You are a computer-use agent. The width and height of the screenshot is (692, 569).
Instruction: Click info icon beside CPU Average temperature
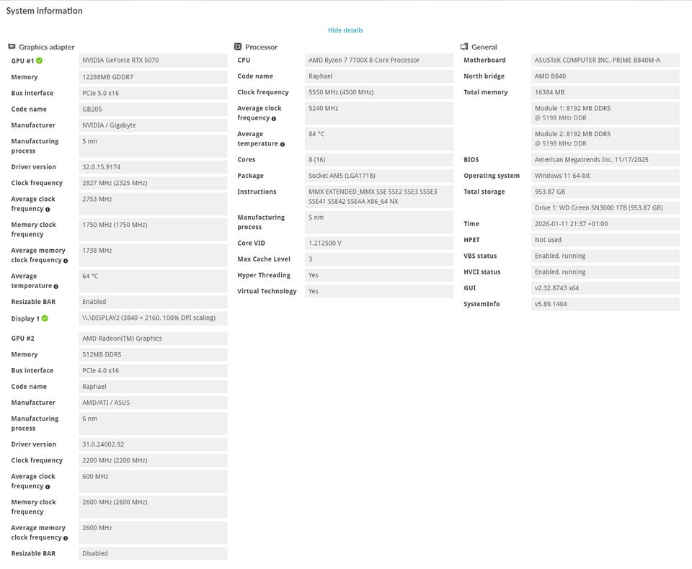[283, 144]
